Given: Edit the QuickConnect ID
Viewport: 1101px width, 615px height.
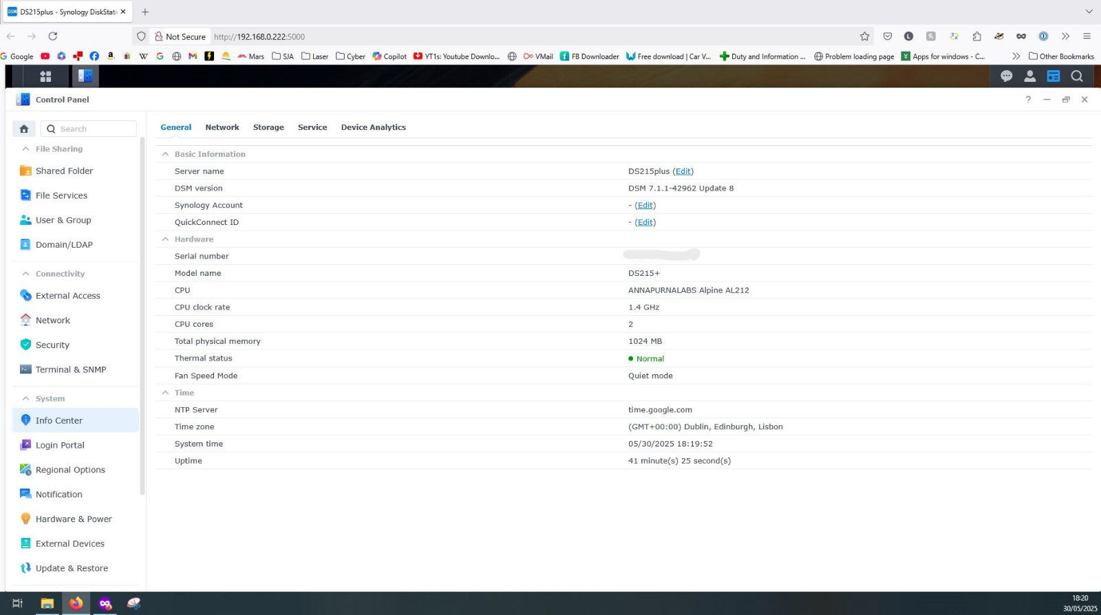Looking at the screenshot, I should coord(645,222).
